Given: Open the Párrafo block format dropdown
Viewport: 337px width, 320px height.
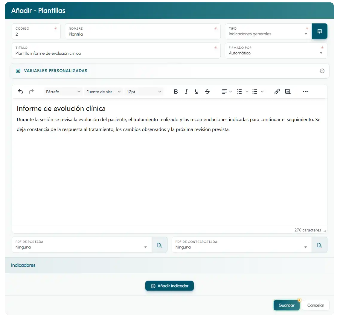Looking at the screenshot, I should [x=63, y=92].
